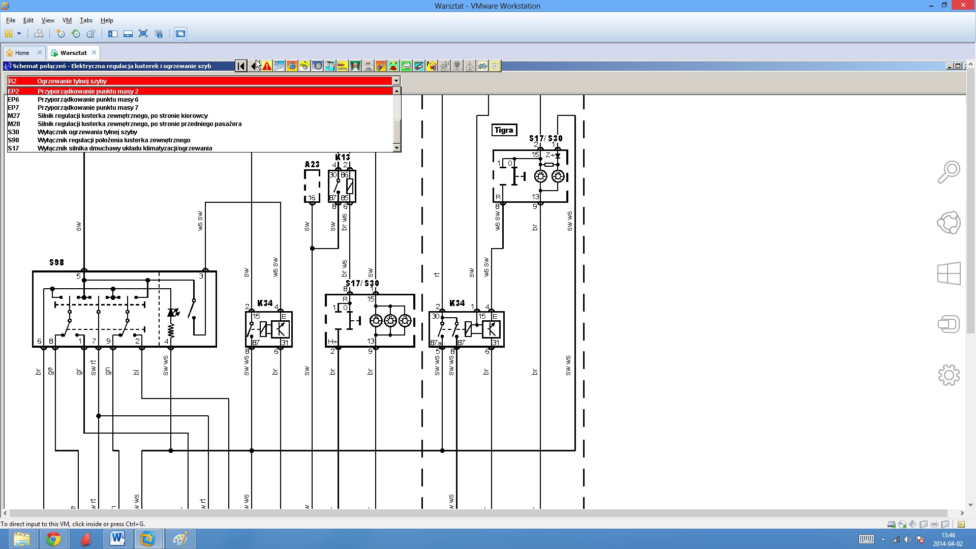Show hidden system tray icons
Viewport: 976px width, 549px height.
point(883,539)
